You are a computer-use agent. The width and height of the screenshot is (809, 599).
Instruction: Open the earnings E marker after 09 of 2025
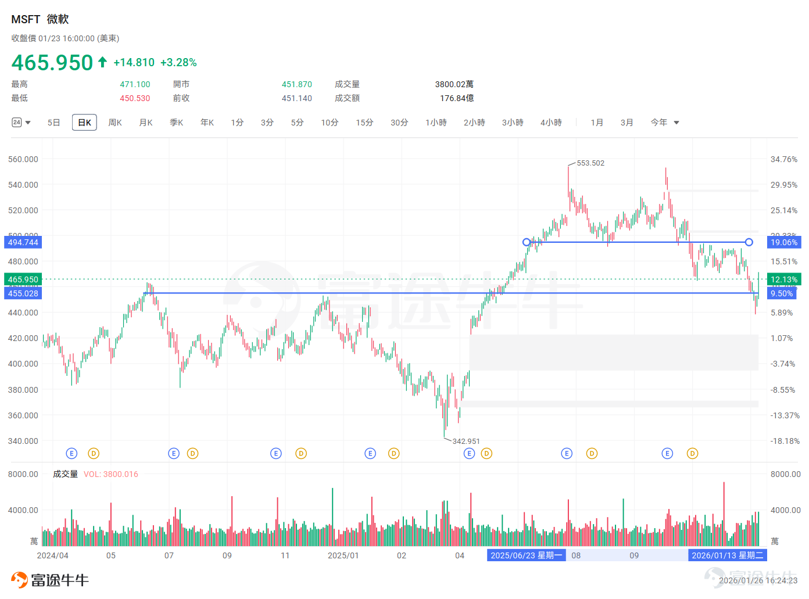tap(667, 453)
